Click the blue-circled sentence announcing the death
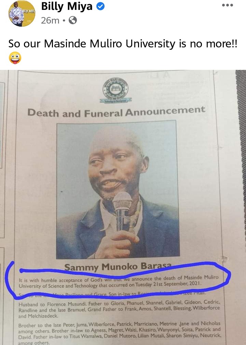This screenshot has height=345, width=246. click(x=119, y=282)
